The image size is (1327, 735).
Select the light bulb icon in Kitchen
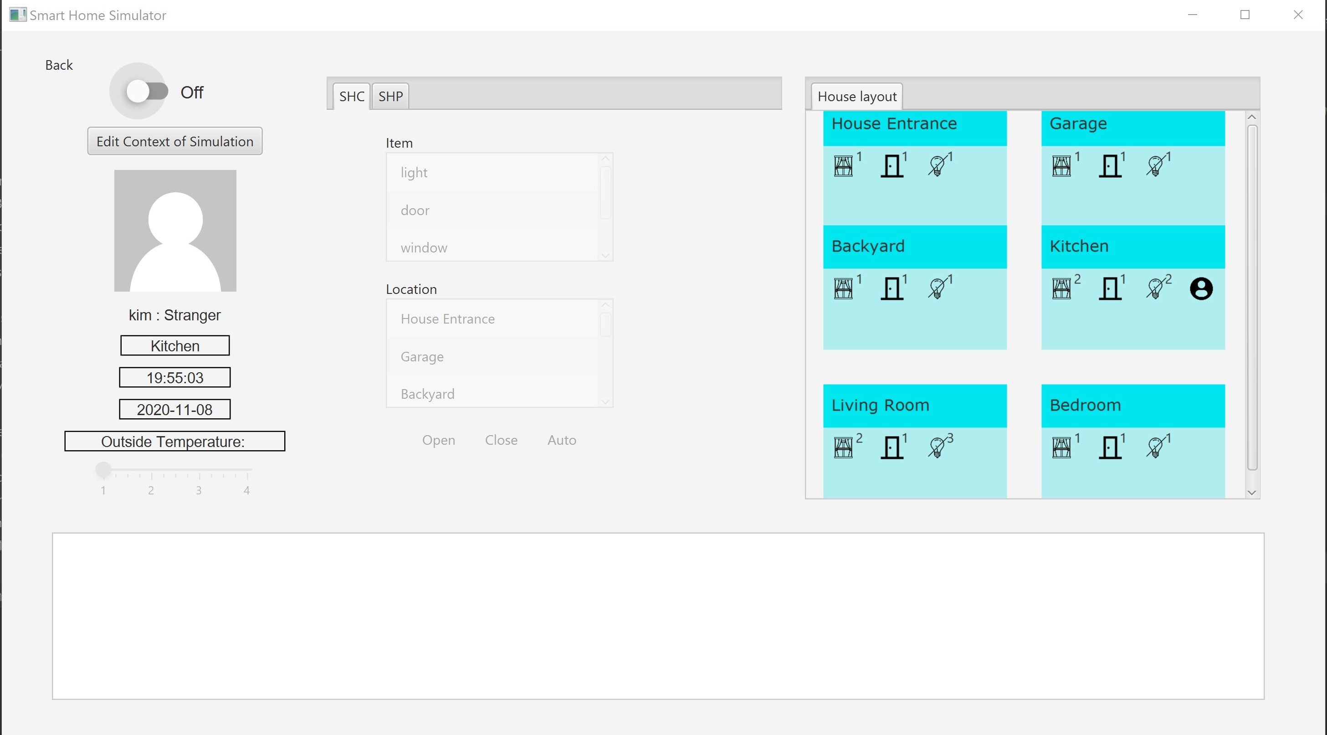click(x=1158, y=288)
